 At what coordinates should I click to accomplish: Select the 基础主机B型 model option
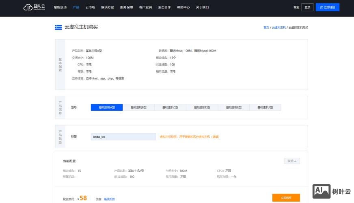[x=138, y=107]
